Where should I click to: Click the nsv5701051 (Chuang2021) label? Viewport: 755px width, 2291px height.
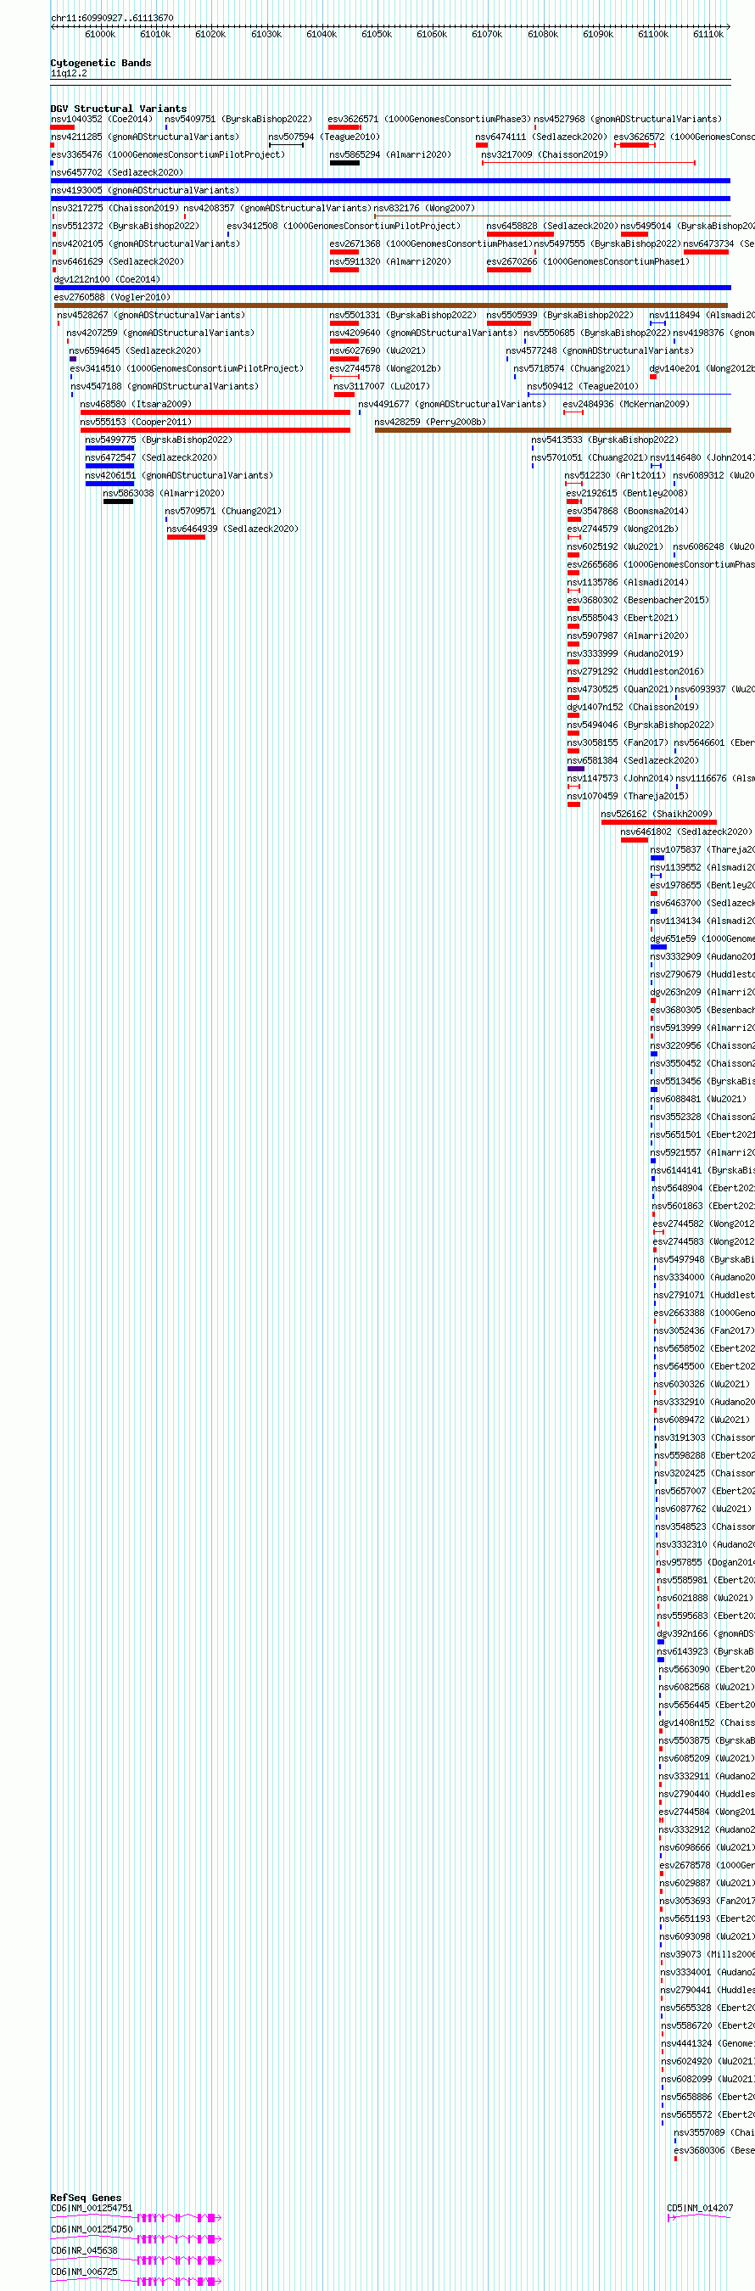click(x=590, y=457)
